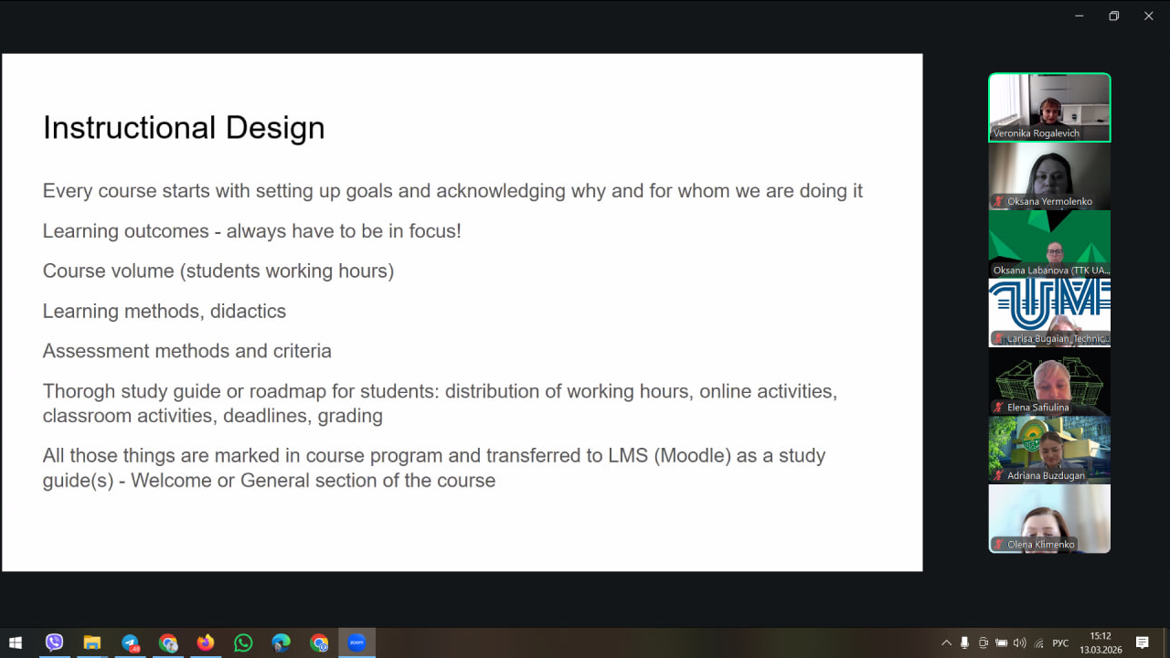Click the Zoom icon in the taskbar
Screen dimensions: 1170x658
[x=356, y=642]
